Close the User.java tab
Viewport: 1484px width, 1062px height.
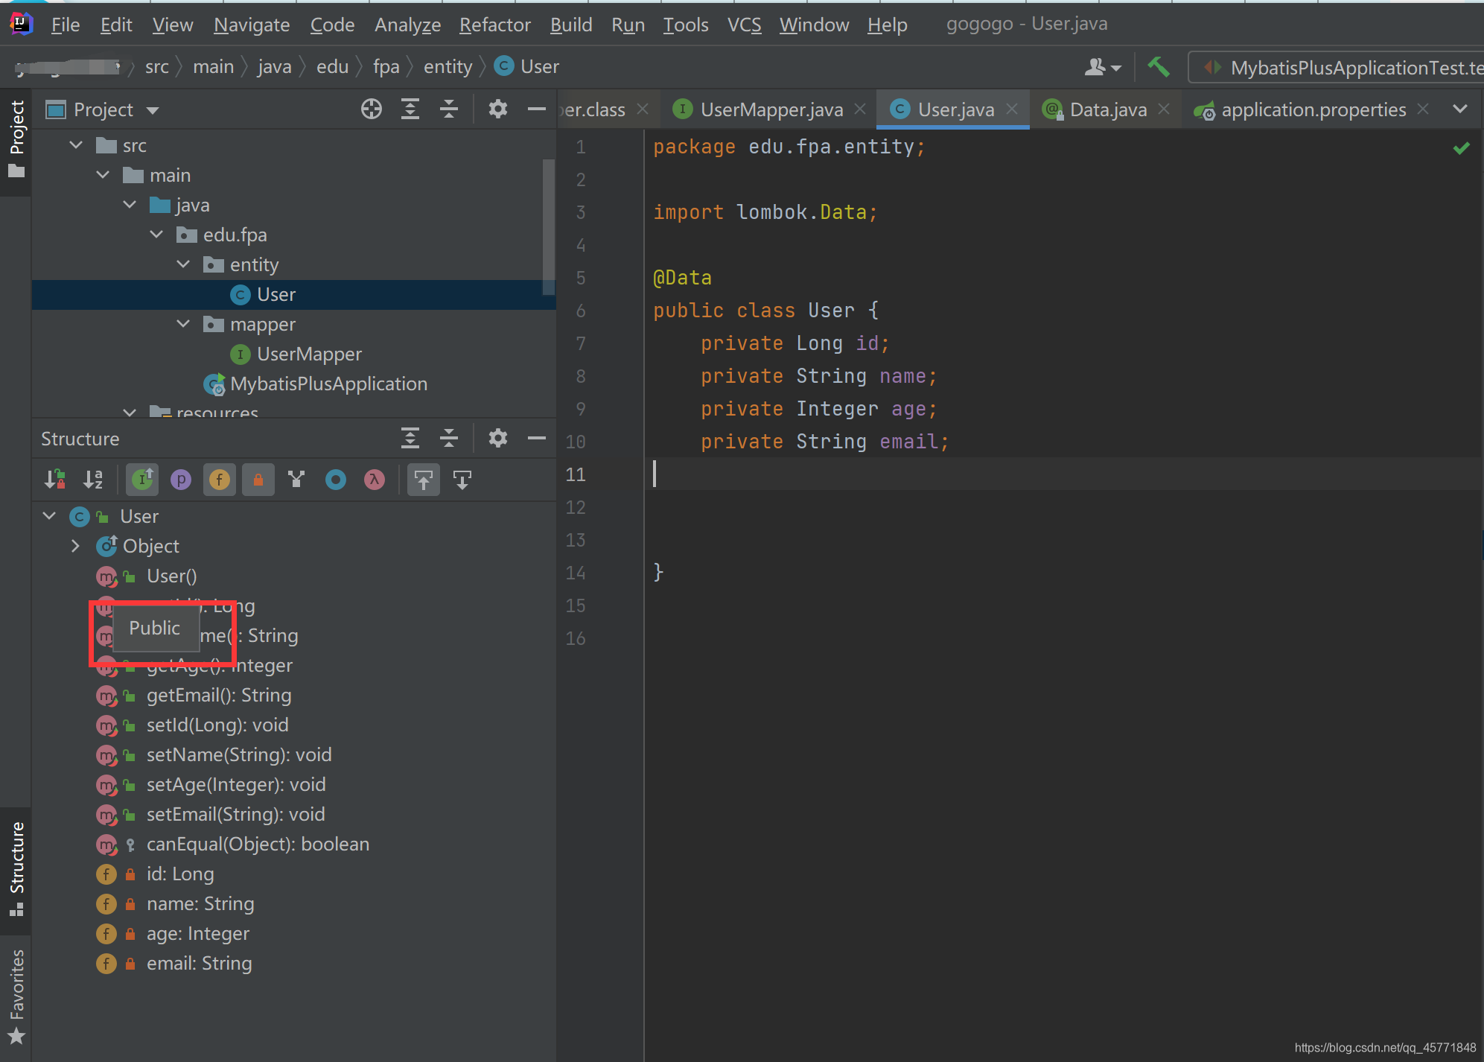point(1012,109)
